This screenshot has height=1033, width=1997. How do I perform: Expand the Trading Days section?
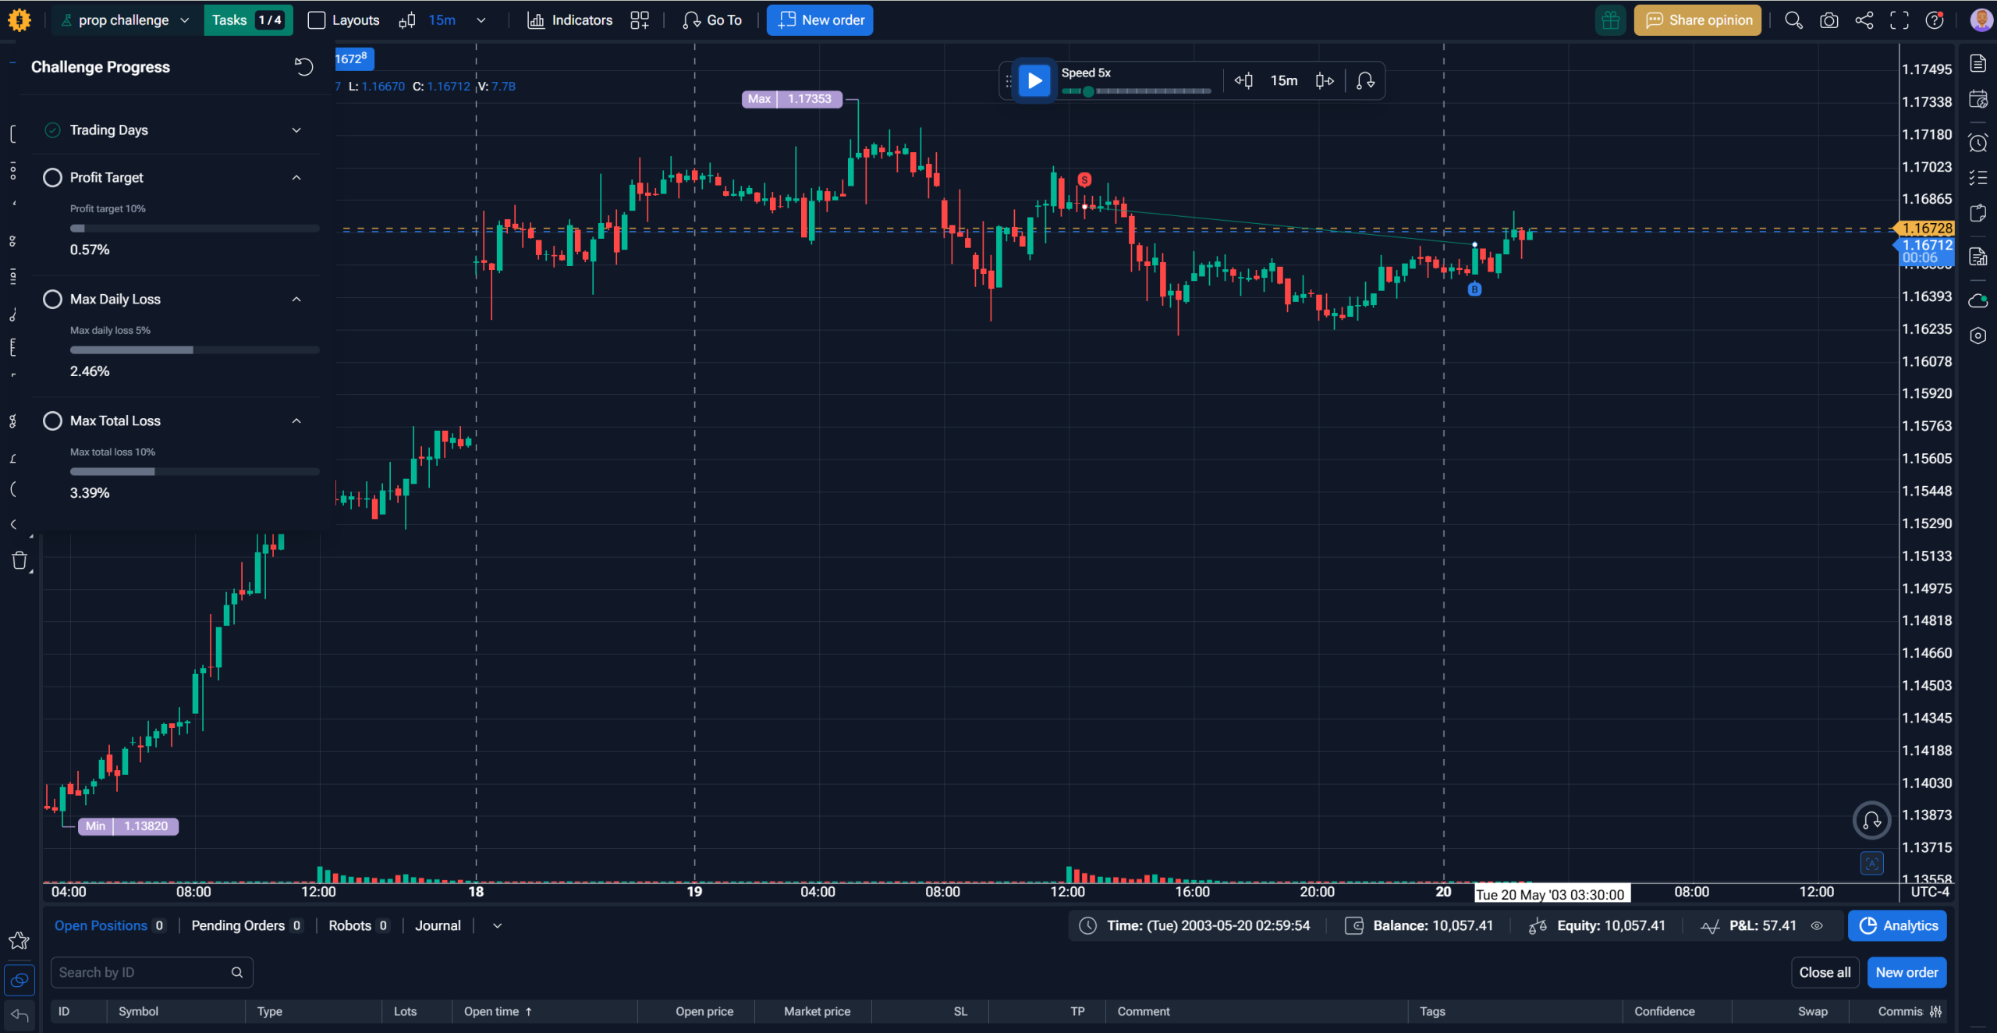296,130
